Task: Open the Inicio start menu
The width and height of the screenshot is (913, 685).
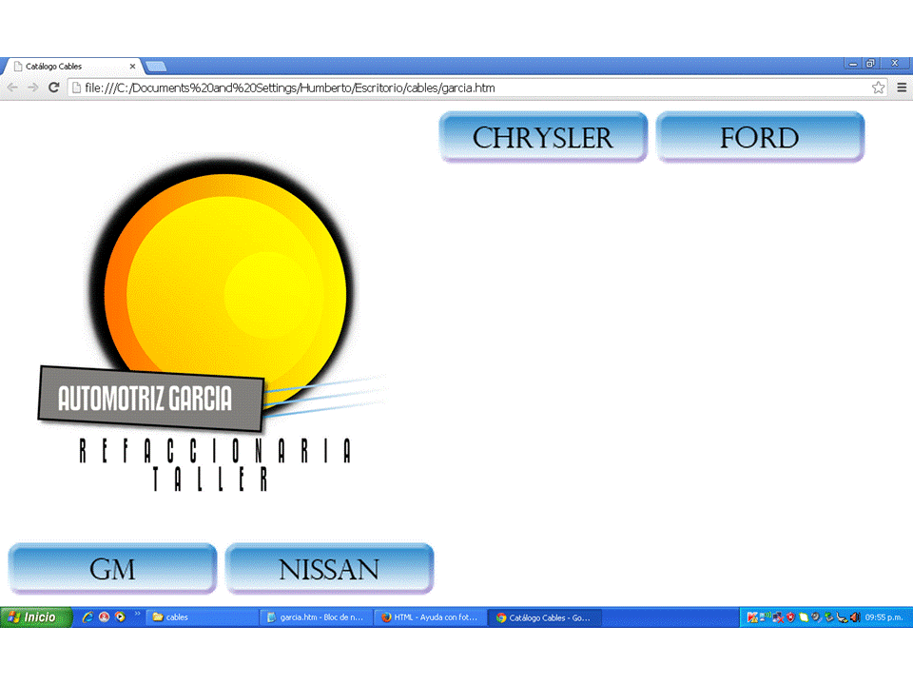Action: (x=36, y=616)
